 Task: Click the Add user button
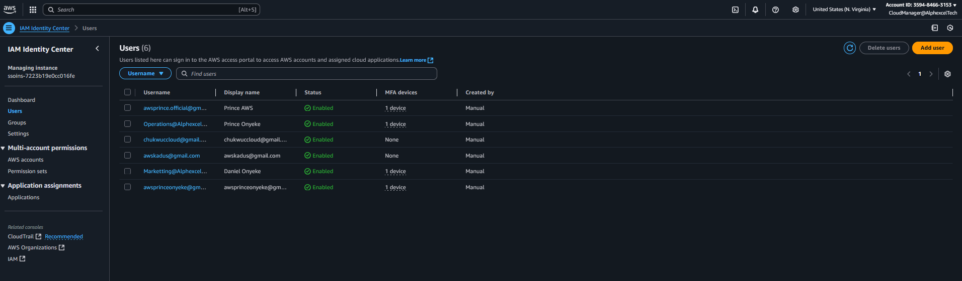click(932, 48)
